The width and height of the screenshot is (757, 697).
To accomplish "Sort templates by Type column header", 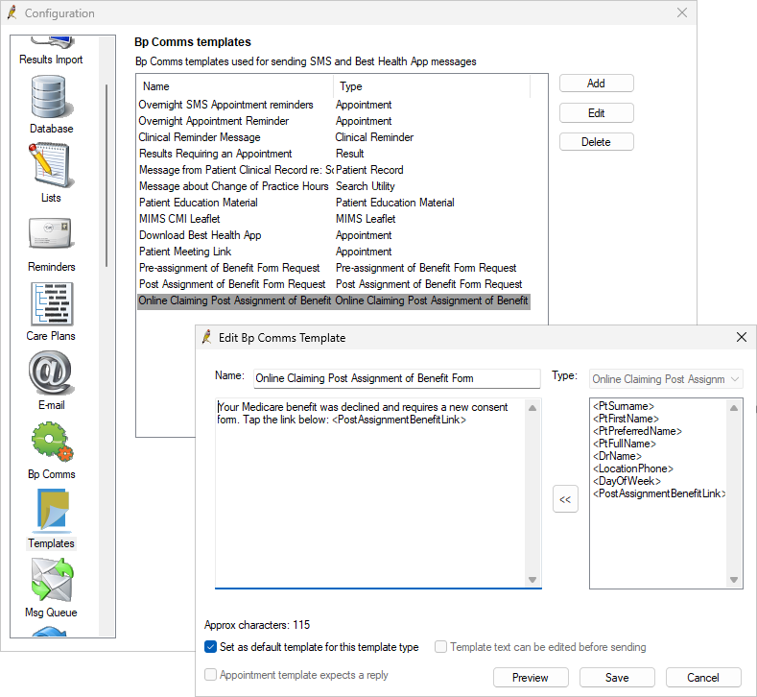I will click(x=432, y=86).
